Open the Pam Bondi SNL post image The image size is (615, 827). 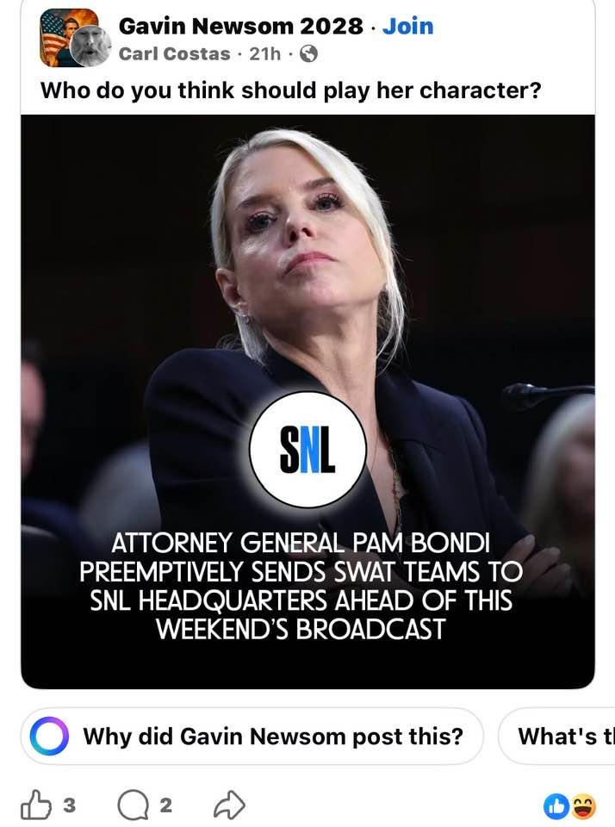coord(307,401)
